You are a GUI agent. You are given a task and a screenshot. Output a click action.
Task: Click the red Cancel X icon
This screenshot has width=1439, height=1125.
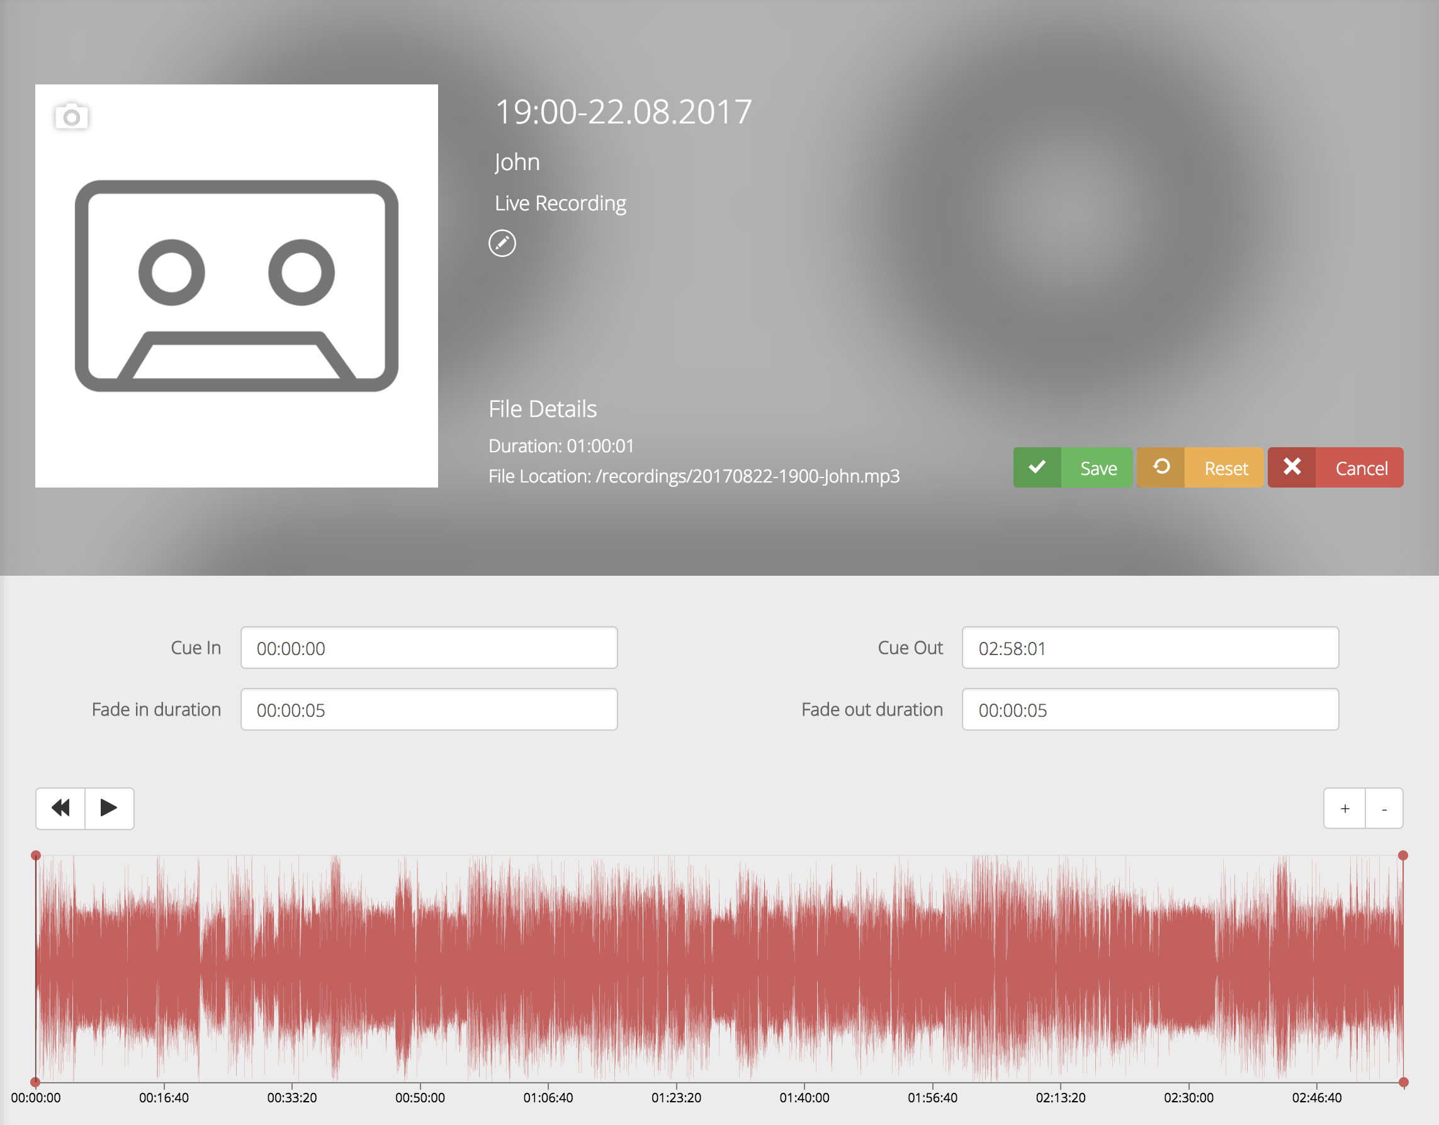[x=1293, y=466]
